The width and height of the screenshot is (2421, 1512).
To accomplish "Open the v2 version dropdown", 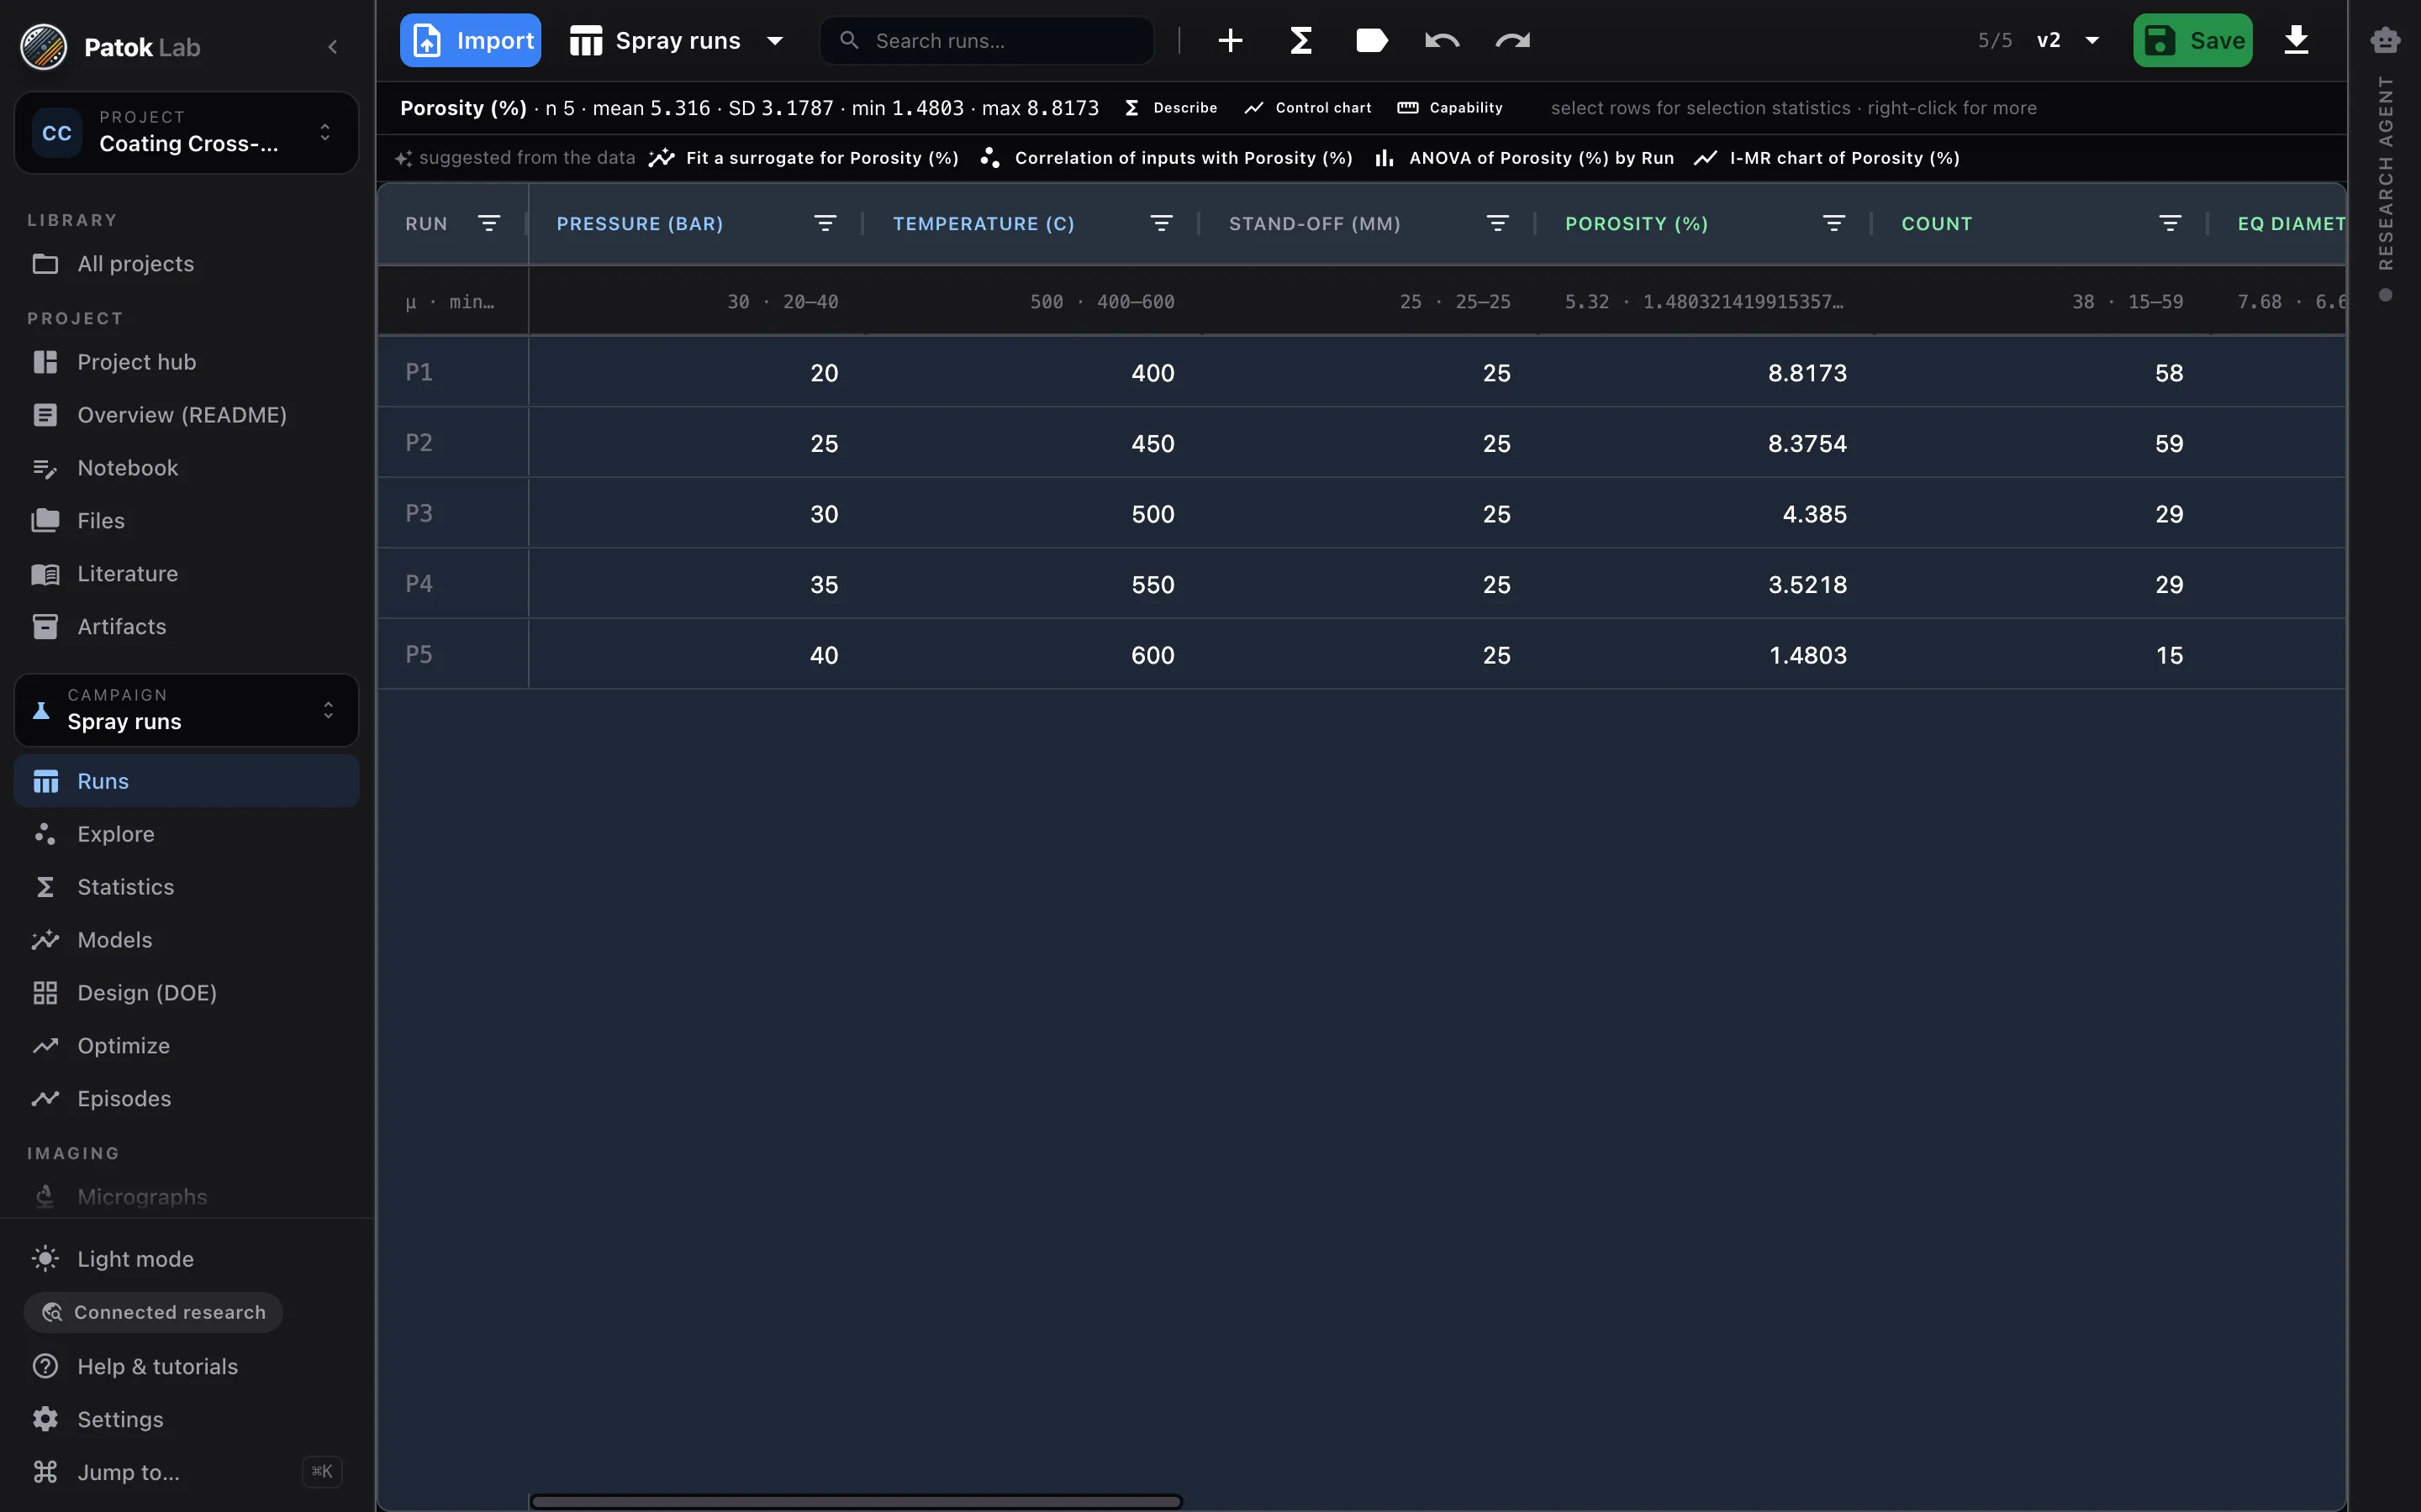I will (x=2068, y=40).
